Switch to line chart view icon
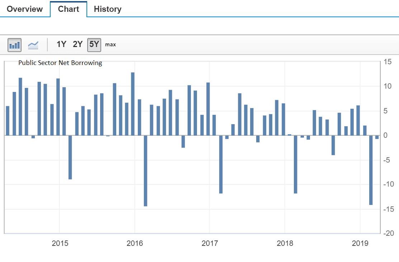 point(33,45)
